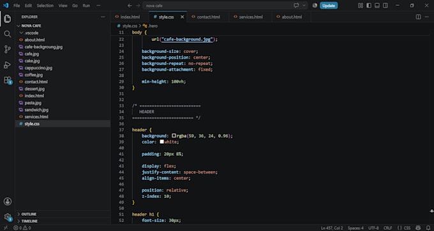Image resolution: width=434 pixels, height=231 pixels.
Task: Open the View menu
Action: click(x=63, y=6)
